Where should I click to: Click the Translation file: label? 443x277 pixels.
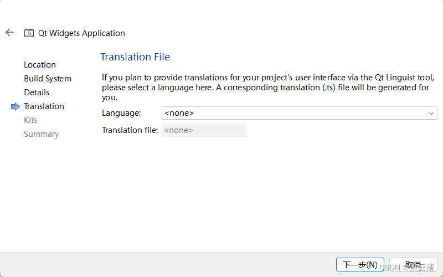pyautogui.click(x=130, y=130)
